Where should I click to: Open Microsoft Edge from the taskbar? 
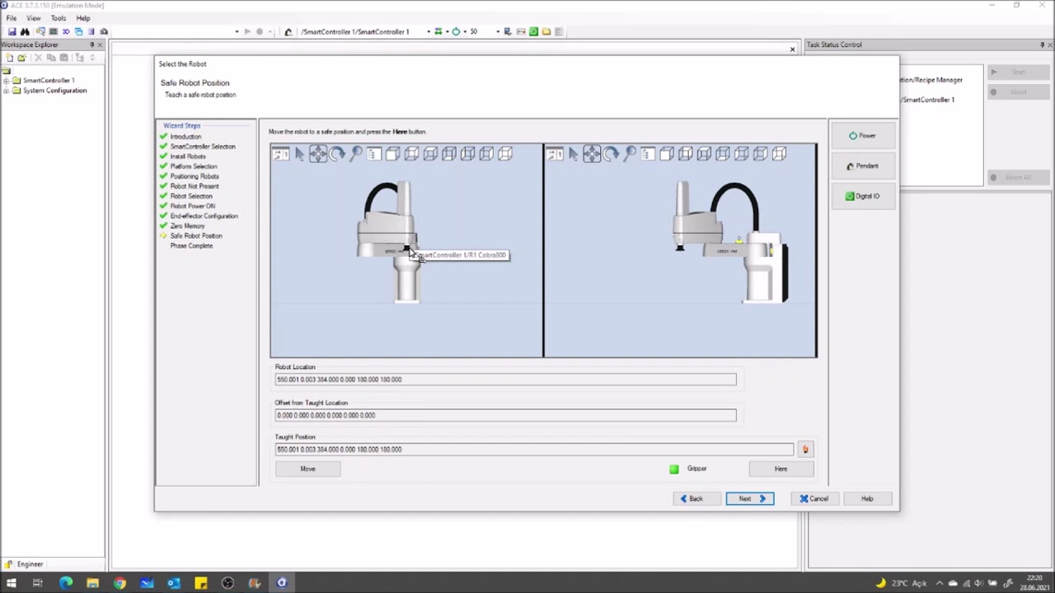pos(65,583)
